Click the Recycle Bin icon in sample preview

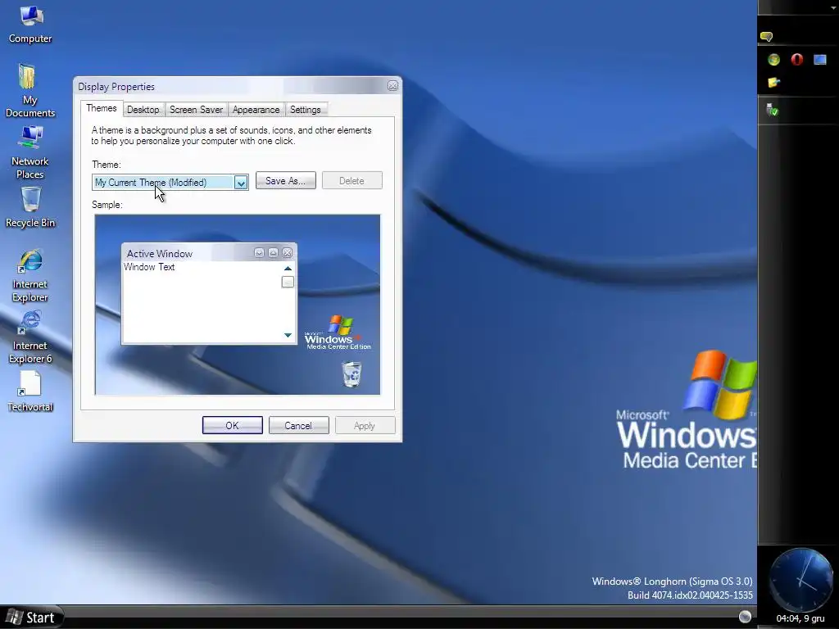[x=351, y=373]
